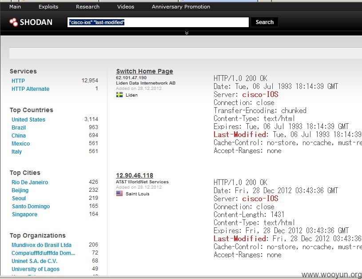Click the HTTP count 12,954
This screenshot has width=362, height=279.
click(x=90, y=81)
